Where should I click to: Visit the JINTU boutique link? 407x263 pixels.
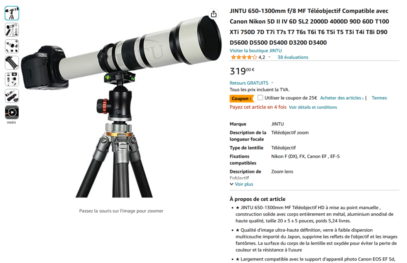tap(256, 50)
